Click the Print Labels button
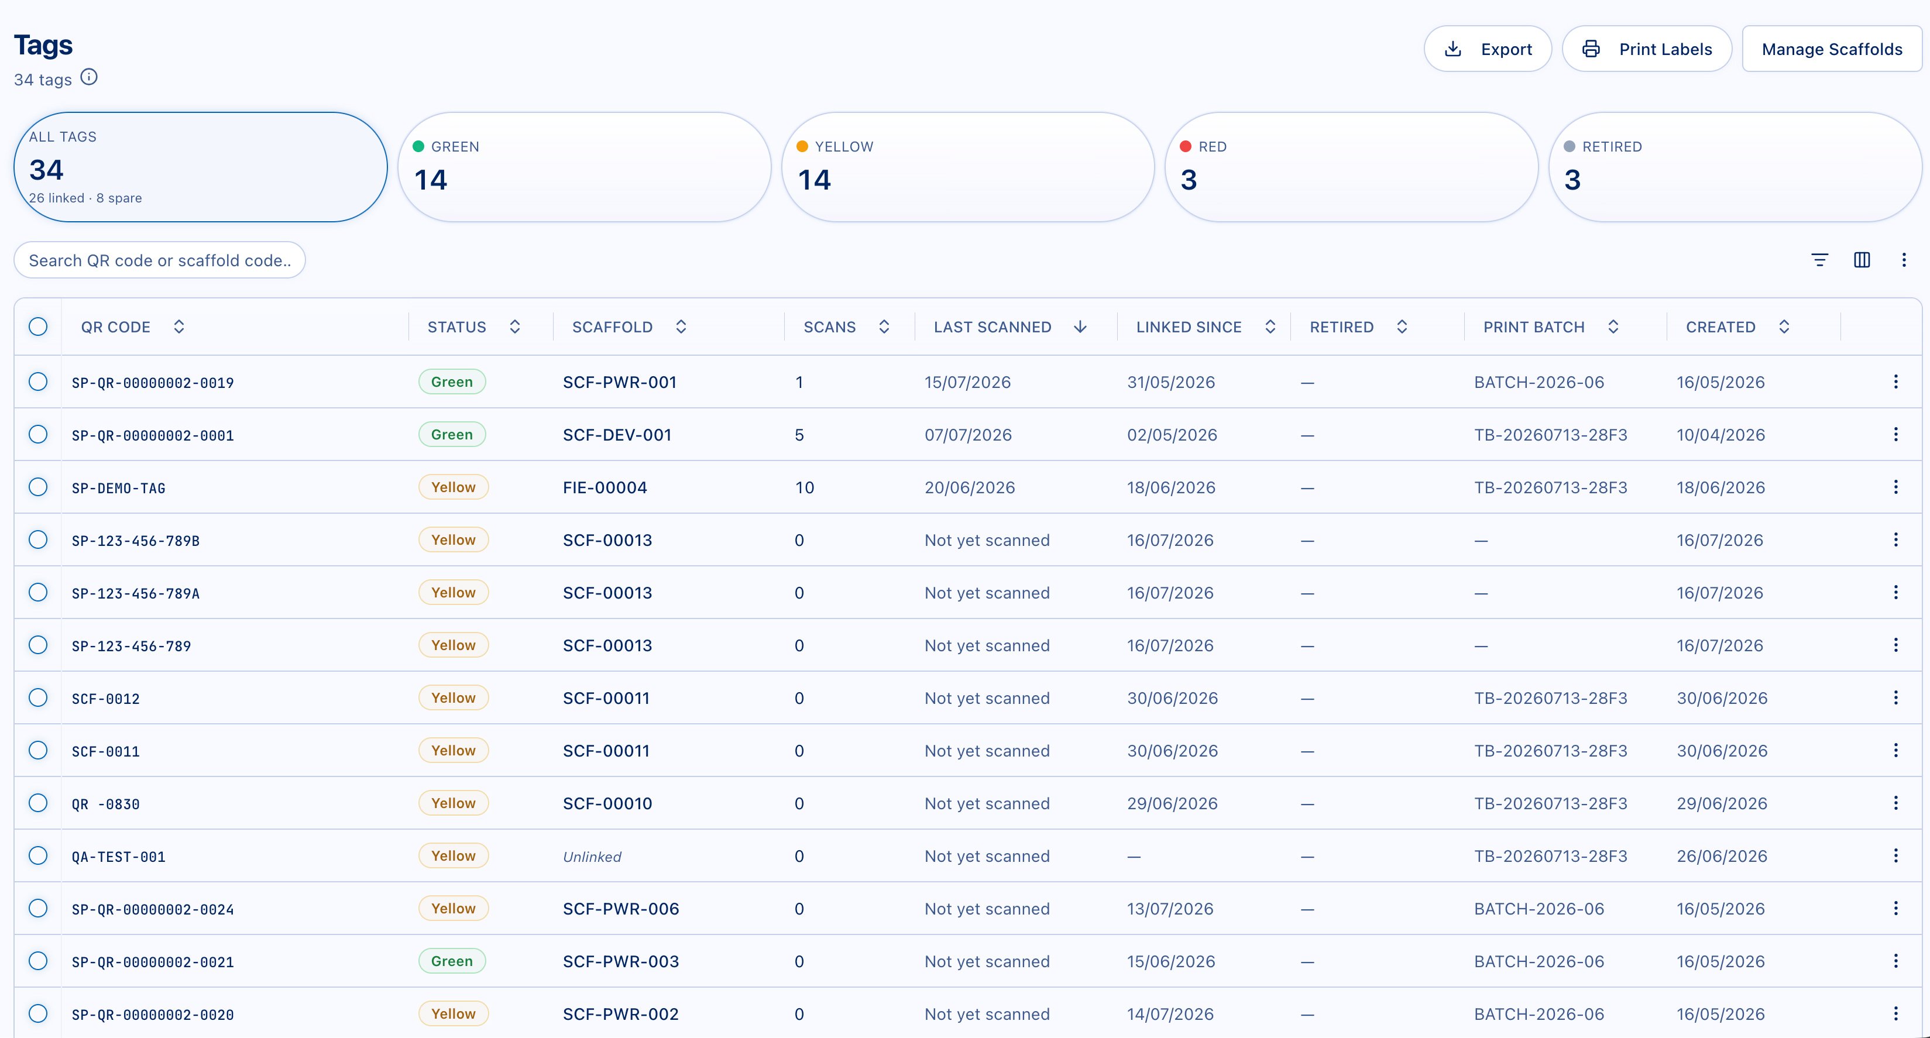 [1647, 49]
